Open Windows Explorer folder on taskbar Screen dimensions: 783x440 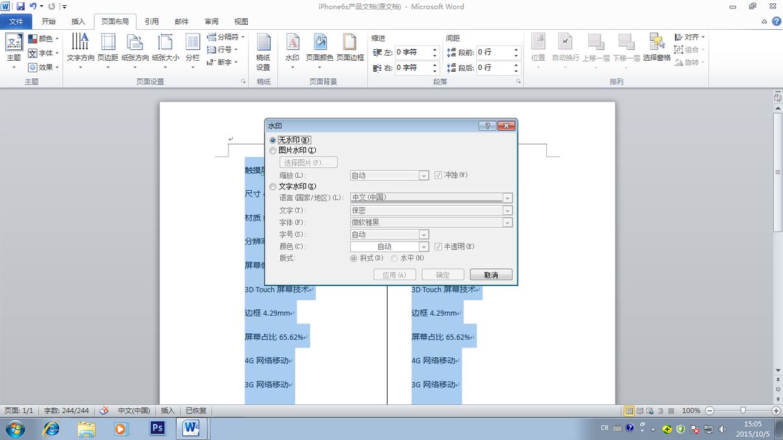coord(86,428)
